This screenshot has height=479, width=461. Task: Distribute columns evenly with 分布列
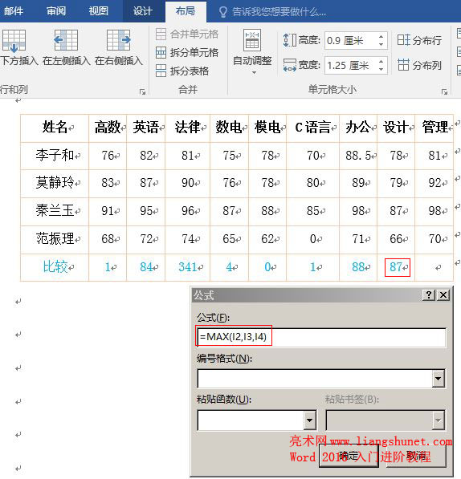(419, 65)
